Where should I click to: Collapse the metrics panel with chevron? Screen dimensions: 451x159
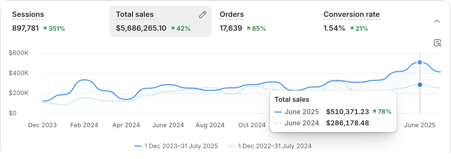point(437,21)
